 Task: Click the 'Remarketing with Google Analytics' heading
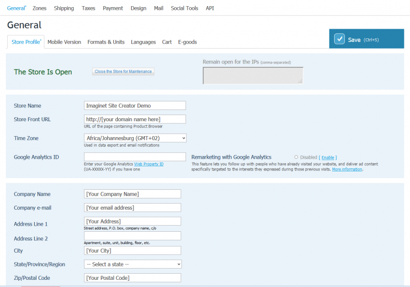coord(232,157)
